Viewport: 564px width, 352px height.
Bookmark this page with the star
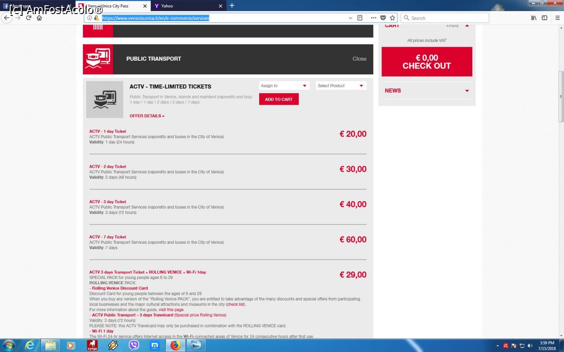[x=392, y=18]
